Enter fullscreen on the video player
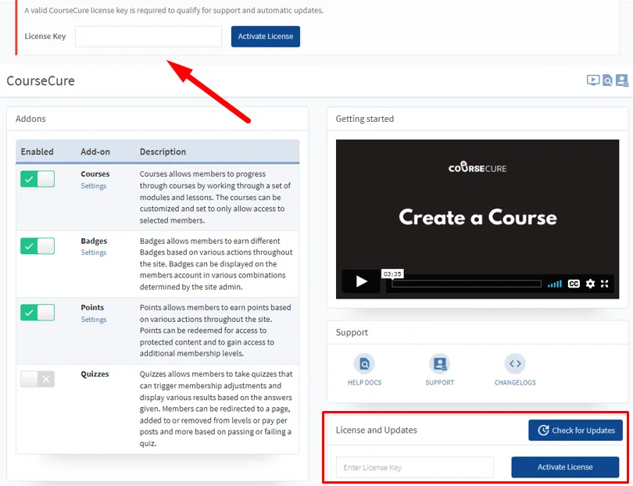The height and width of the screenshot is (486, 633). 606,284
